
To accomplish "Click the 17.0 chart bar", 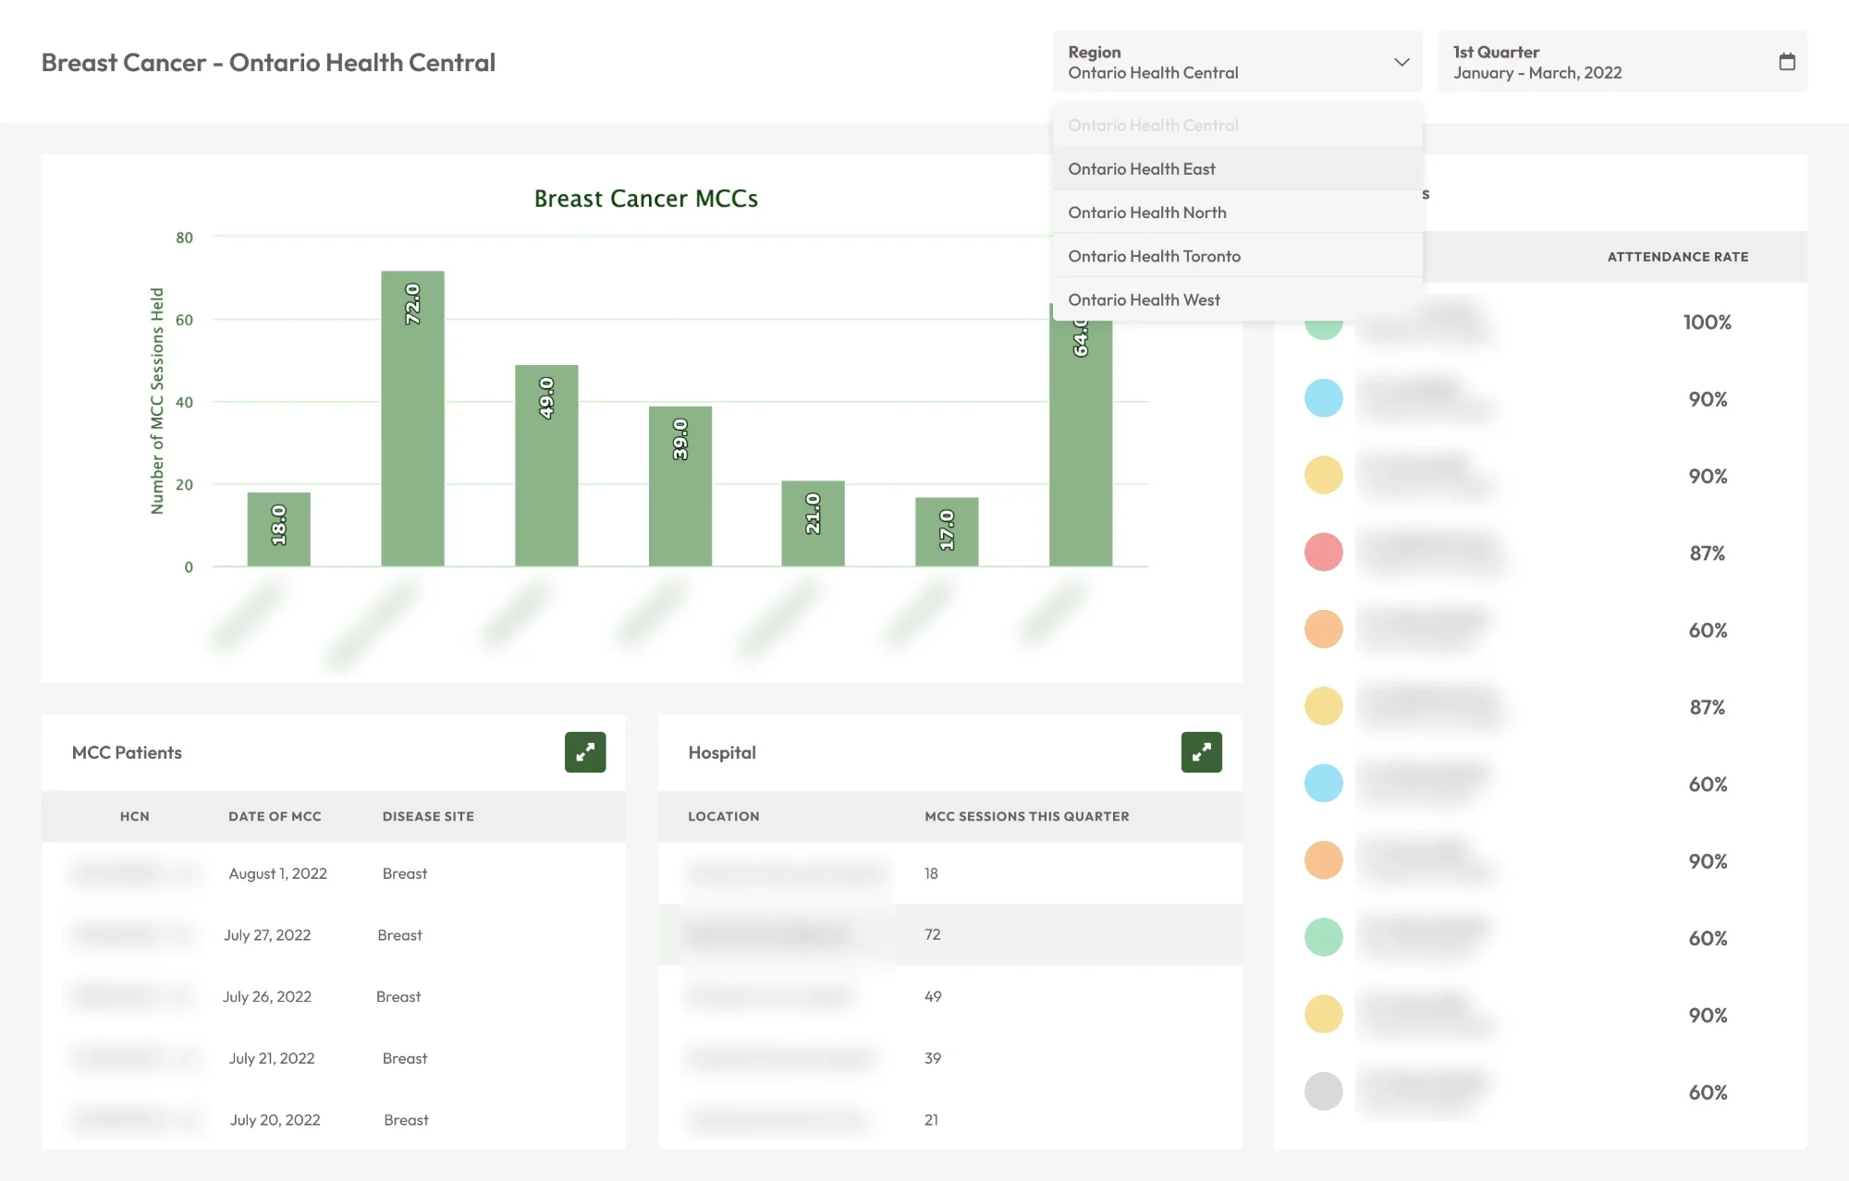I will 947,531.
